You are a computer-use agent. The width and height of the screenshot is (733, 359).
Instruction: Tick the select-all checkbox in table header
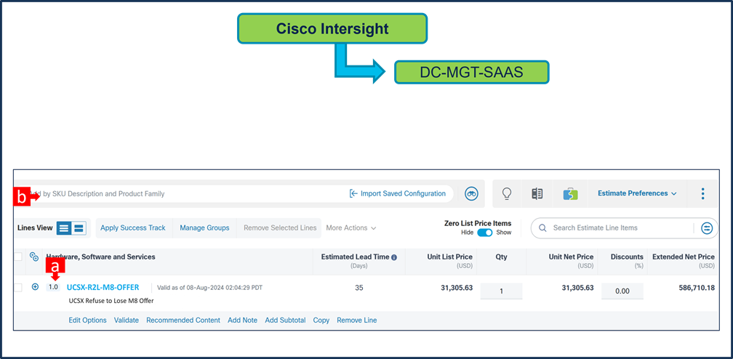pos(17,257)
